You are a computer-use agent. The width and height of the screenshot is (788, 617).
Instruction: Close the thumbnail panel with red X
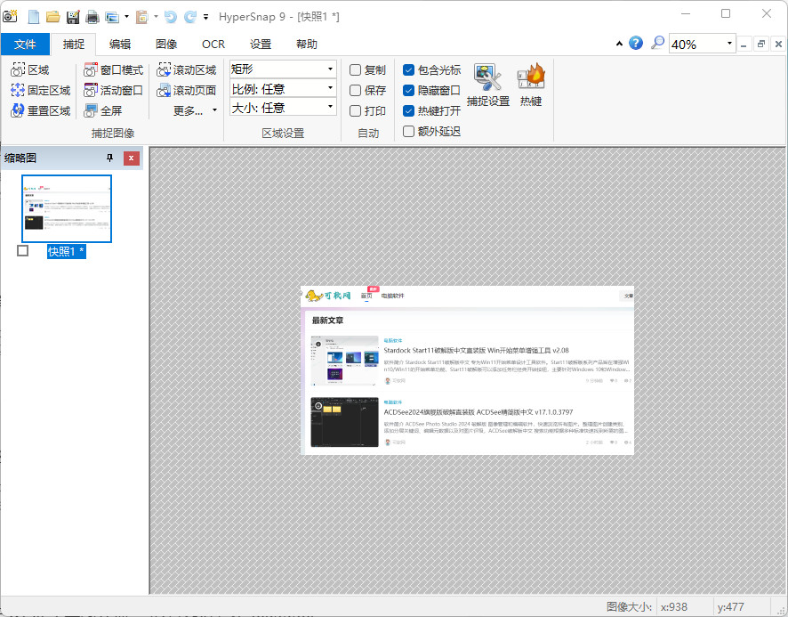(x=131, y=158)
